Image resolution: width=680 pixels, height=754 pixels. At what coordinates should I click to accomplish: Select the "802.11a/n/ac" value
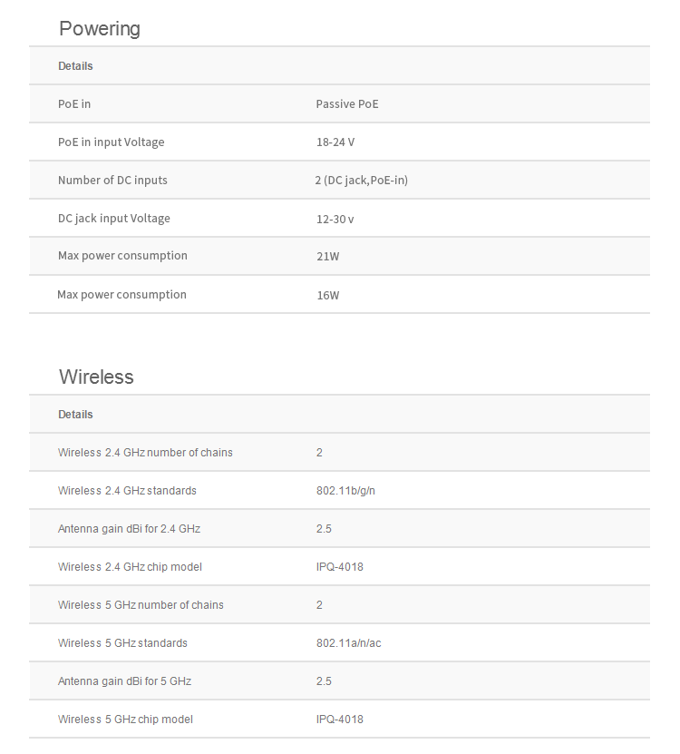348,643
